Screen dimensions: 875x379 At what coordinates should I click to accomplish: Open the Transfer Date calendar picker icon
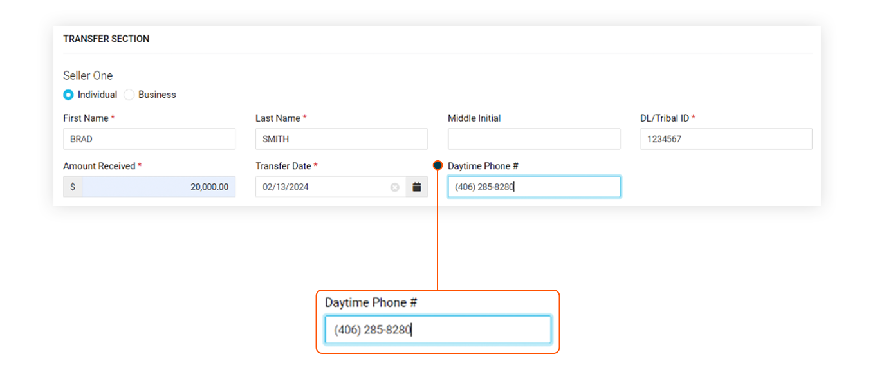point(416,187)
